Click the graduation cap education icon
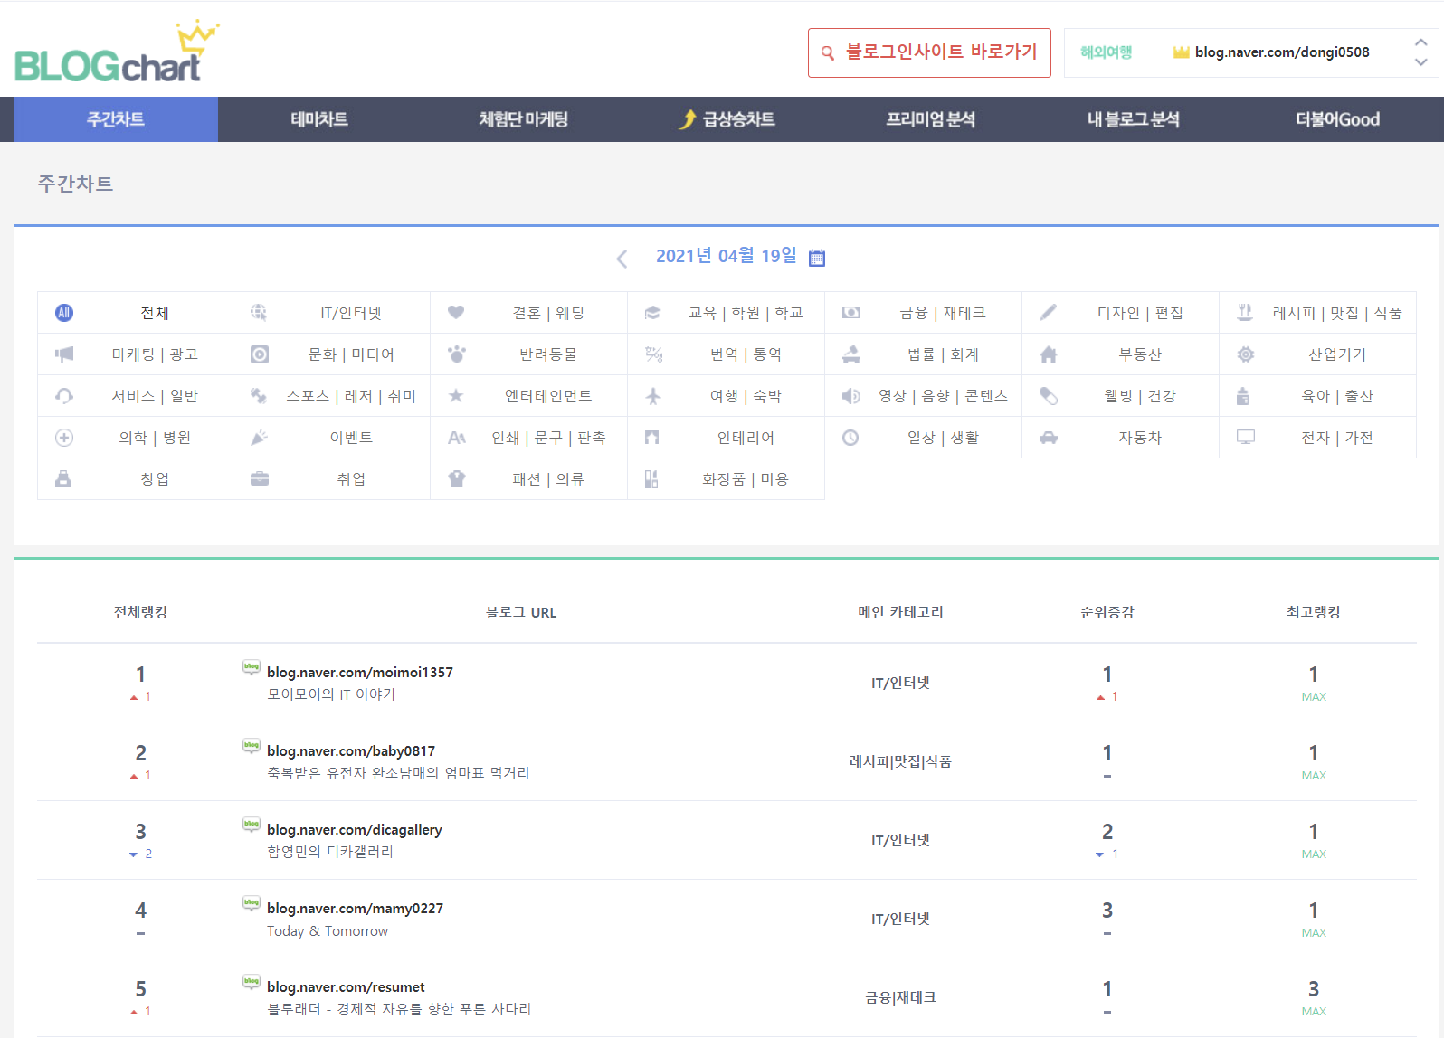 (x=652, y=313)
